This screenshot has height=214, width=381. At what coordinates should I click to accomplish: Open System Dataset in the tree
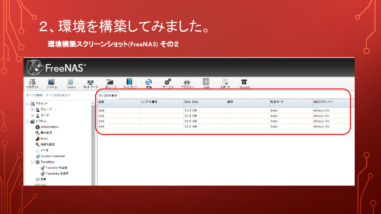[x=53, y=156]
